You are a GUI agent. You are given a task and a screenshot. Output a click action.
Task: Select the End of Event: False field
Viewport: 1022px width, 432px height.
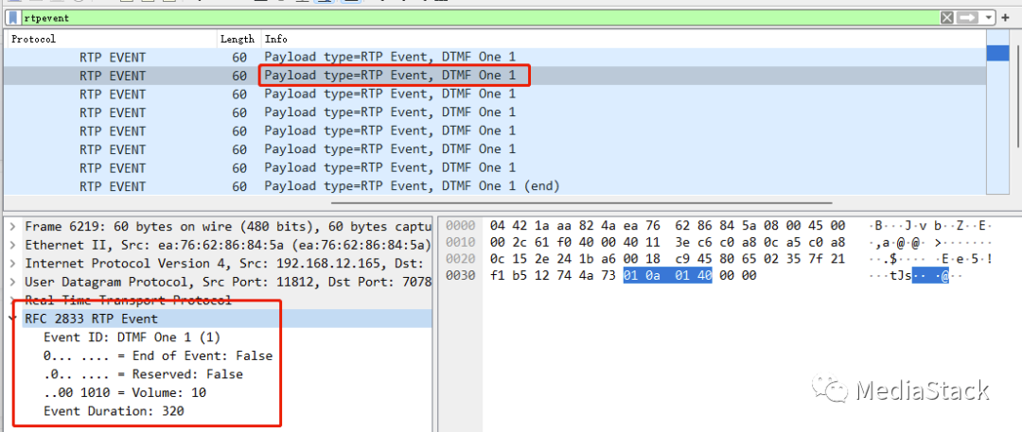(157, 356)
